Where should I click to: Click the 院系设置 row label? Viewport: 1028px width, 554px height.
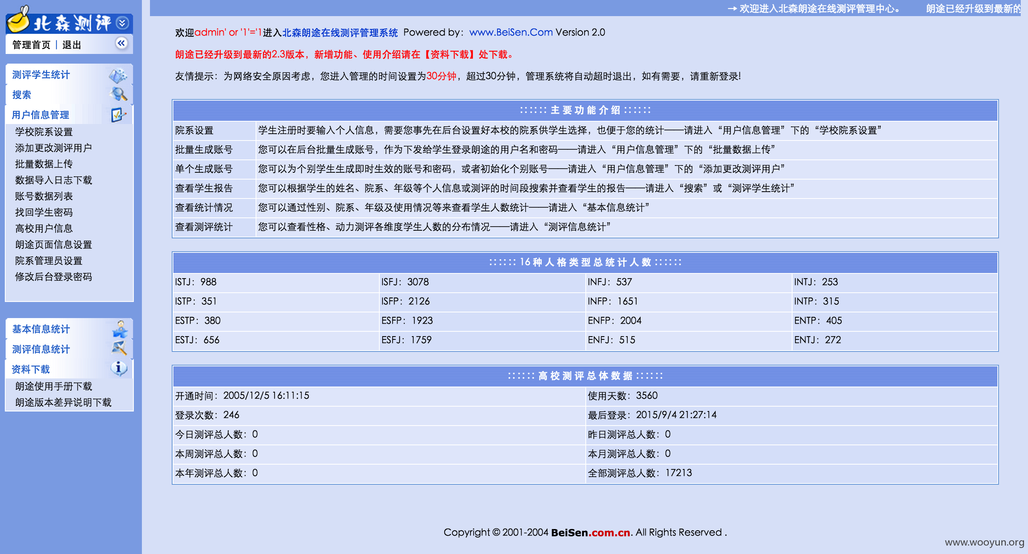pyautogui.click(x=214, y=130)
